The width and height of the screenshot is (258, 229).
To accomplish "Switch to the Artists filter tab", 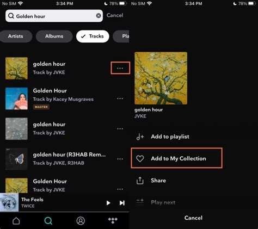I will point(16,36).
